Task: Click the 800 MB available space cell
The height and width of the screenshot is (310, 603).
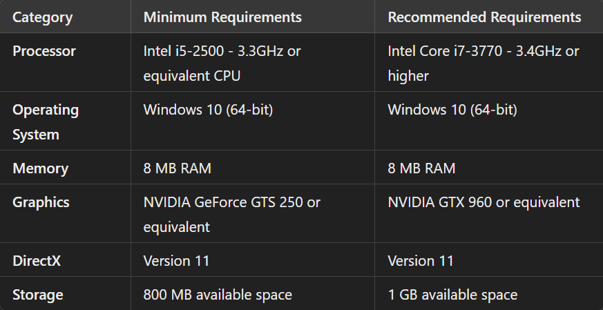Action: pyautogui.click(x=218, y=295)
